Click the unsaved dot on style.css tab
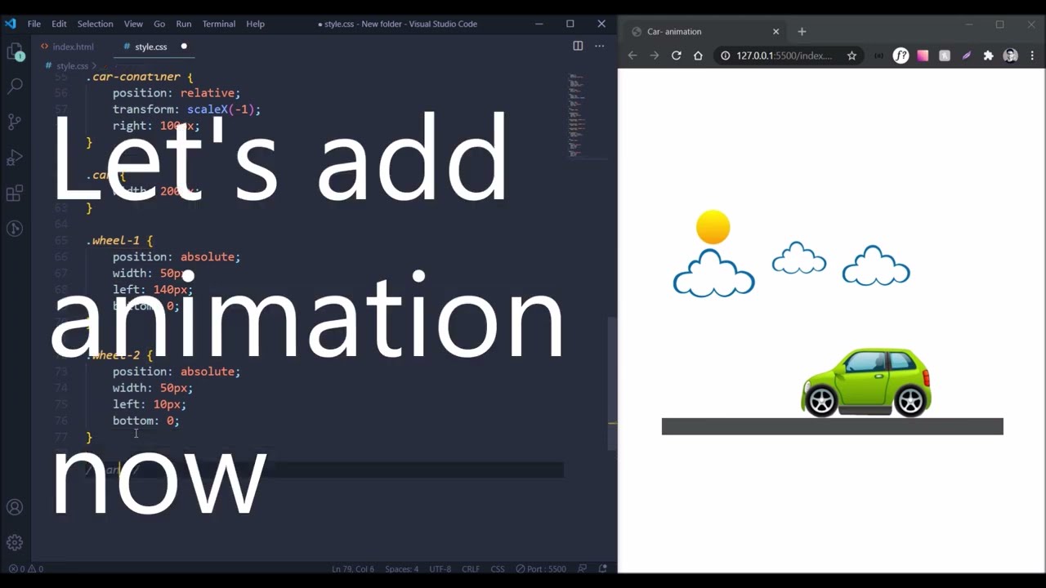Image resolution: width=1046 pixels, height=588 pixels. point(184,47)
